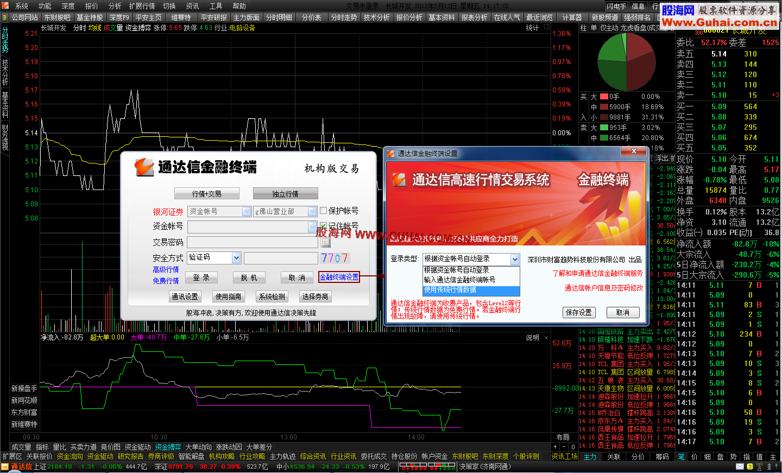Click the verification code input field
The image size is (782, 473).
[281, 258]
